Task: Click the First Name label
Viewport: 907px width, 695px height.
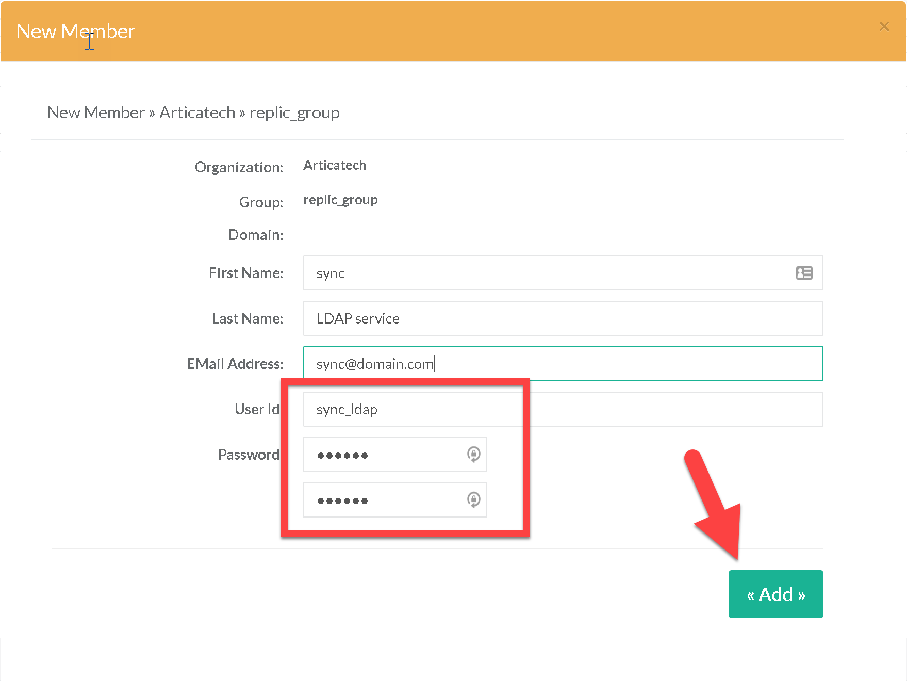Action: (246, 273)
